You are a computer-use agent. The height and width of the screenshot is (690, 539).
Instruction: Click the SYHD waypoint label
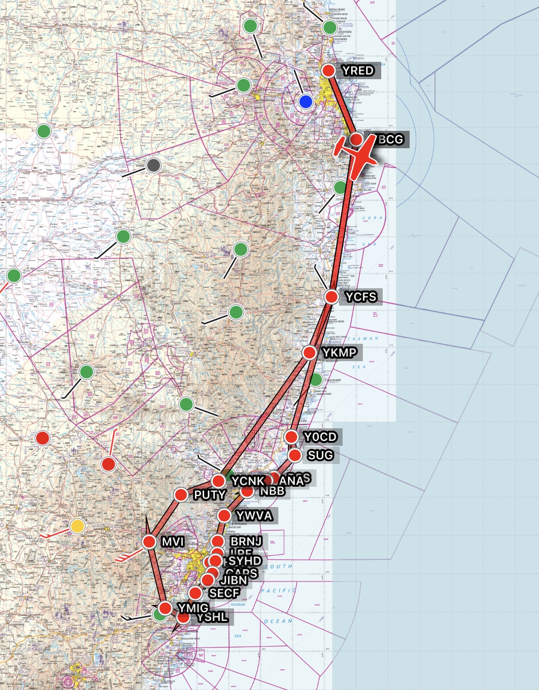[x=245, y=561]
